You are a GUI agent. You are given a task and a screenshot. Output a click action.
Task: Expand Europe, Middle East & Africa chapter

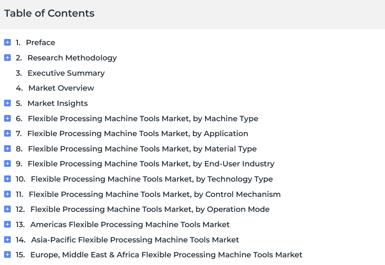coord(7,255)
